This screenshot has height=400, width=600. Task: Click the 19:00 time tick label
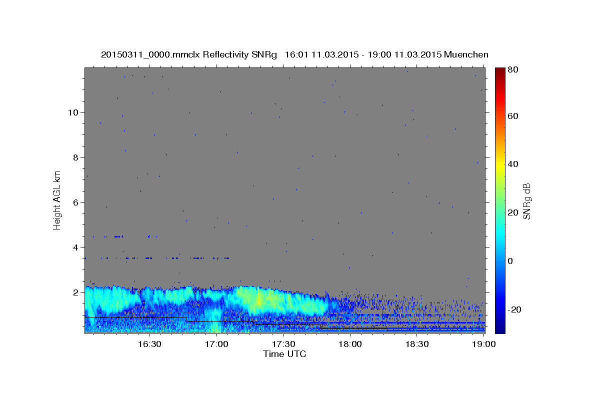pos(484,344)
